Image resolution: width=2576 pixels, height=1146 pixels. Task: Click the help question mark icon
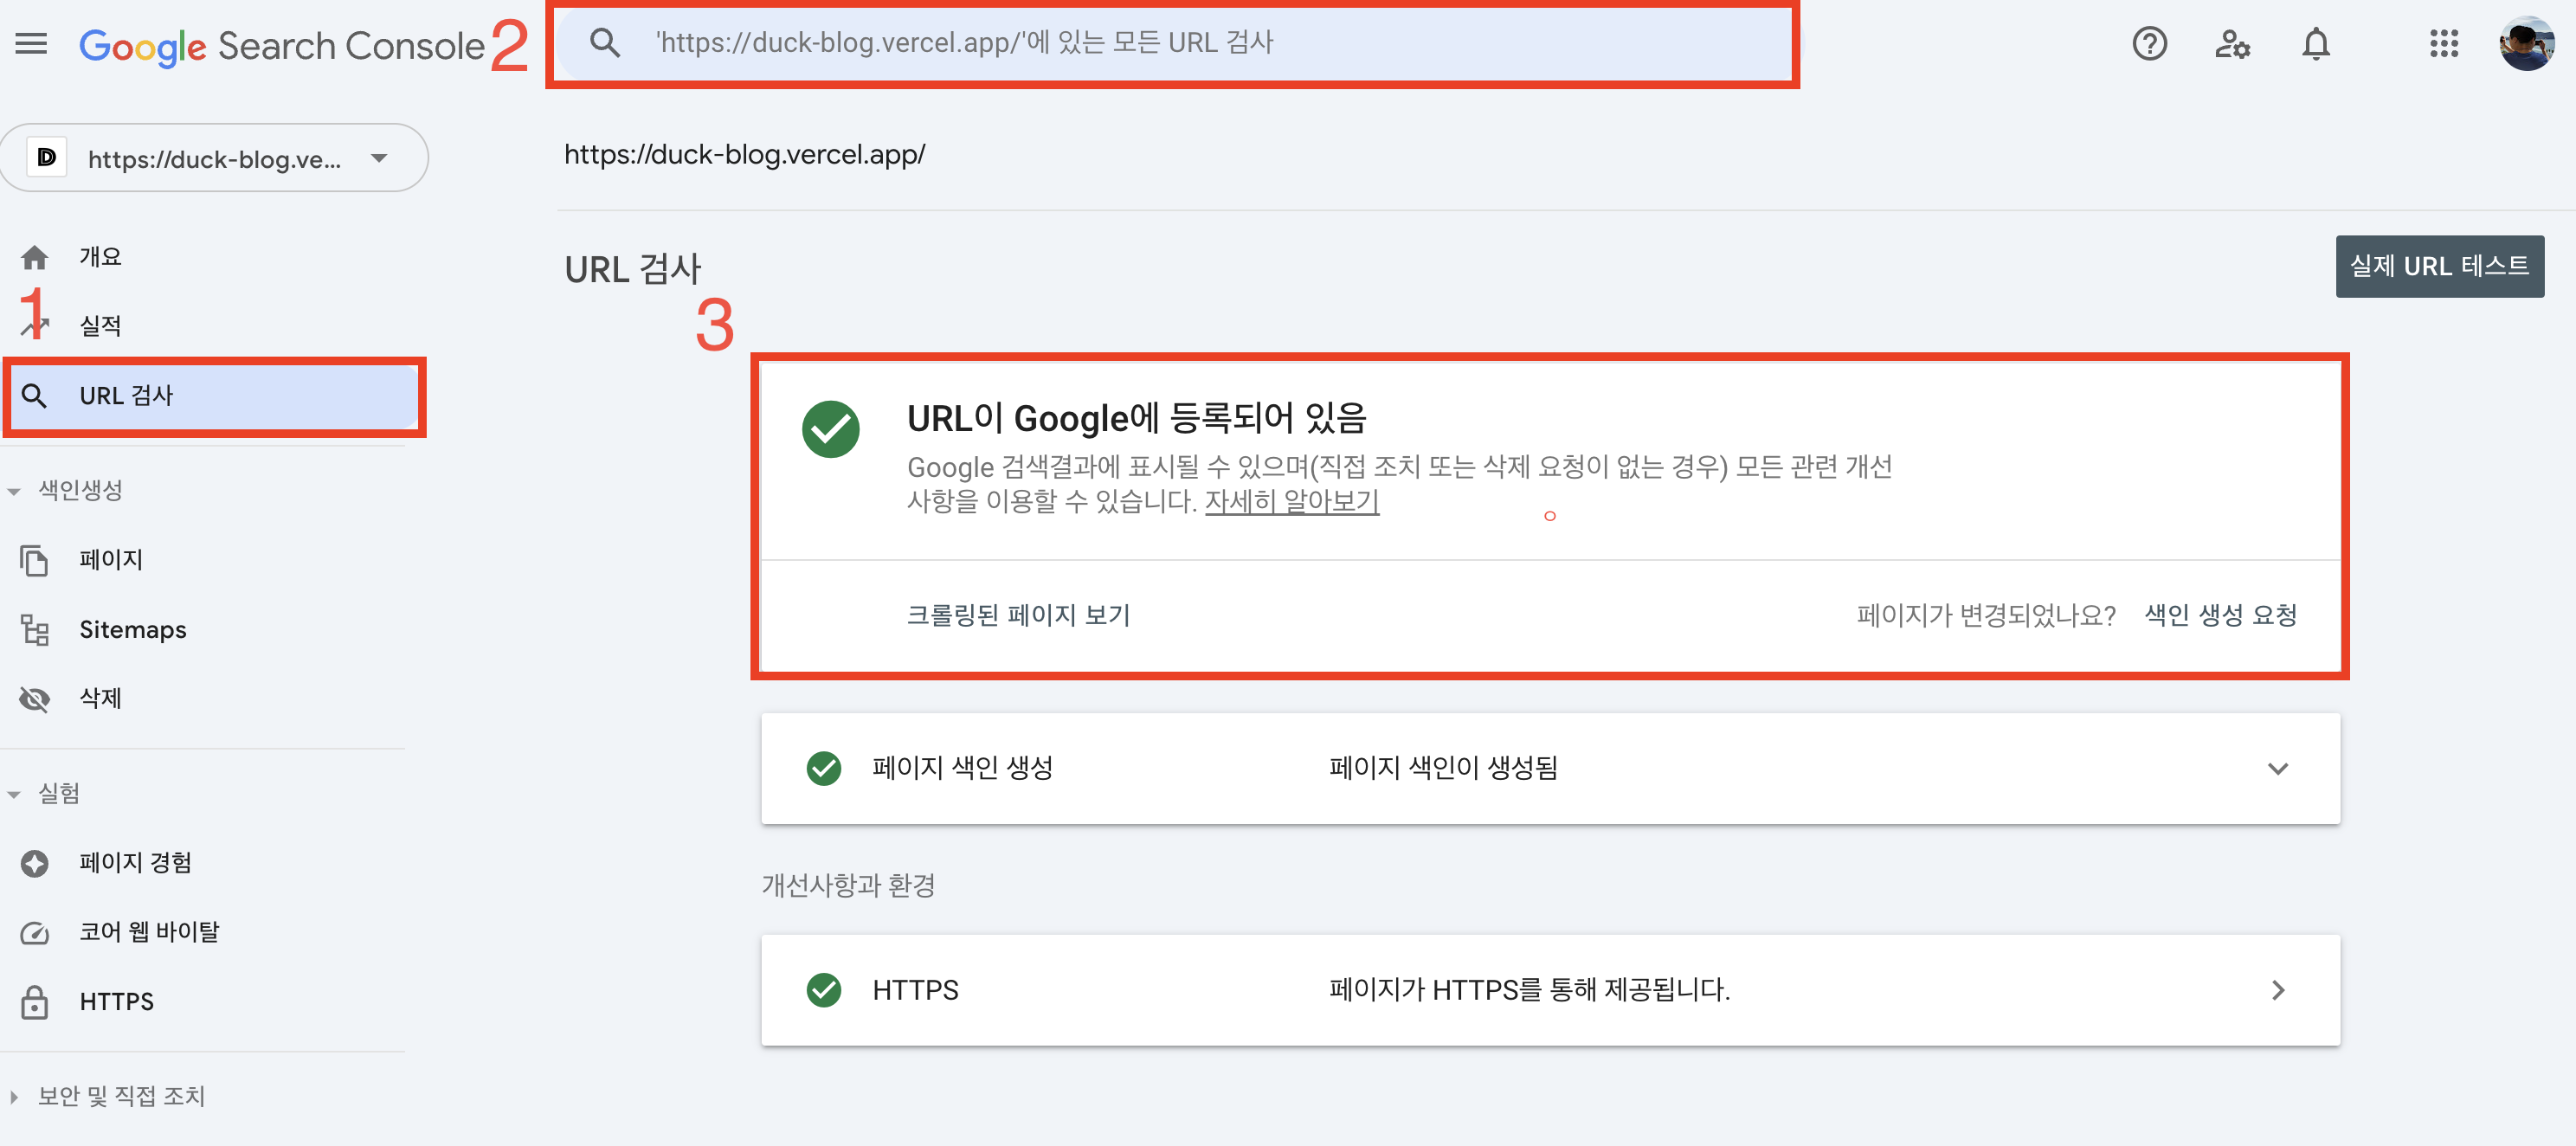pos(2149,44)
